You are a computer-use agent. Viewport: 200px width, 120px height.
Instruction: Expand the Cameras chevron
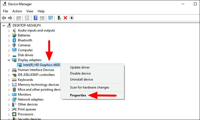click(9, 45)
